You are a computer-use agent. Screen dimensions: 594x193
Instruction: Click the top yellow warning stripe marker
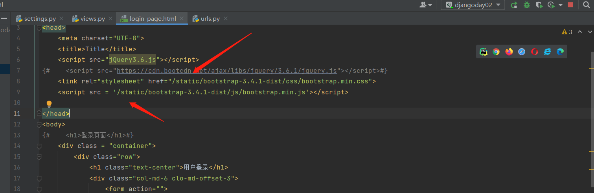point(592,68)
